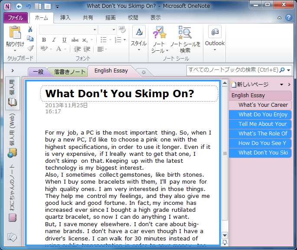This screenshot has height=250, width=297.
Task: Open the "What's Your Career" page
Action: pos(263,105)
